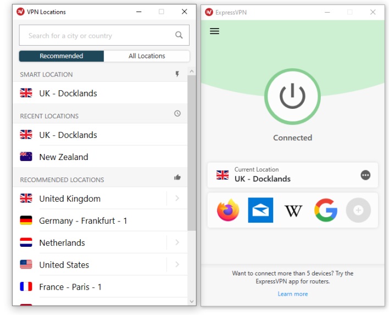Switch to the All Locations tab
The image size is (389, 315).
tap(147, 56)
